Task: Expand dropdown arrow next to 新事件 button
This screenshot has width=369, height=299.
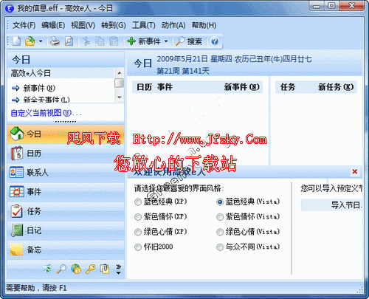Action: click(166, 41)
